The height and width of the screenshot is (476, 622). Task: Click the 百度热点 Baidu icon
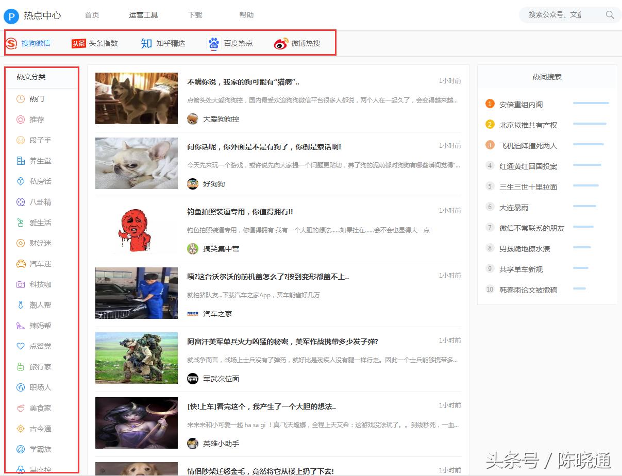click(214, 43)
